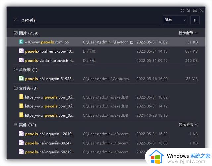Screen dimensions: 212x166
Task: Select pexels-hải-nguyễn-68219... recent item
Action: 106,152
